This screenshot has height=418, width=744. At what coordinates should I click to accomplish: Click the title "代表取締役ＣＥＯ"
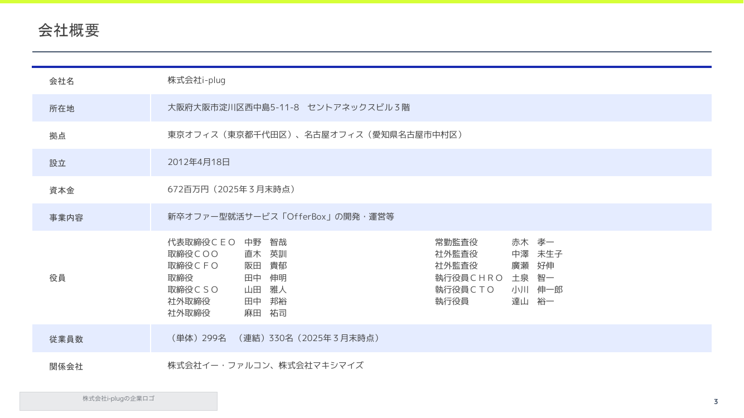[201, 242]
